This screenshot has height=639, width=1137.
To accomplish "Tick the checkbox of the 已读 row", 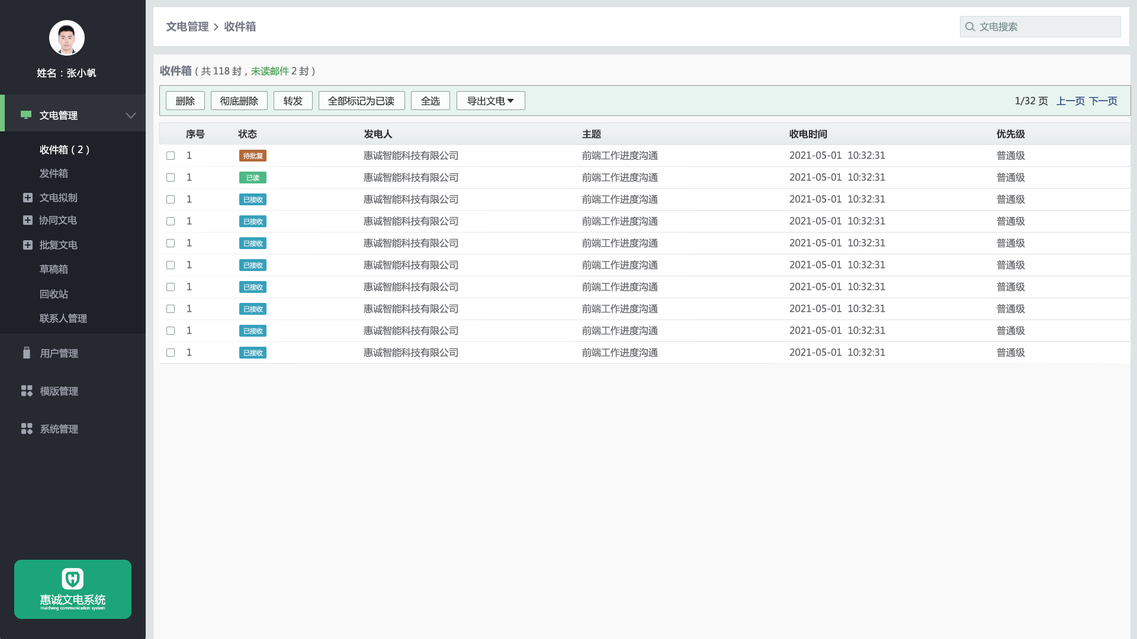I will pyautogui.click(x=171, y=177).
